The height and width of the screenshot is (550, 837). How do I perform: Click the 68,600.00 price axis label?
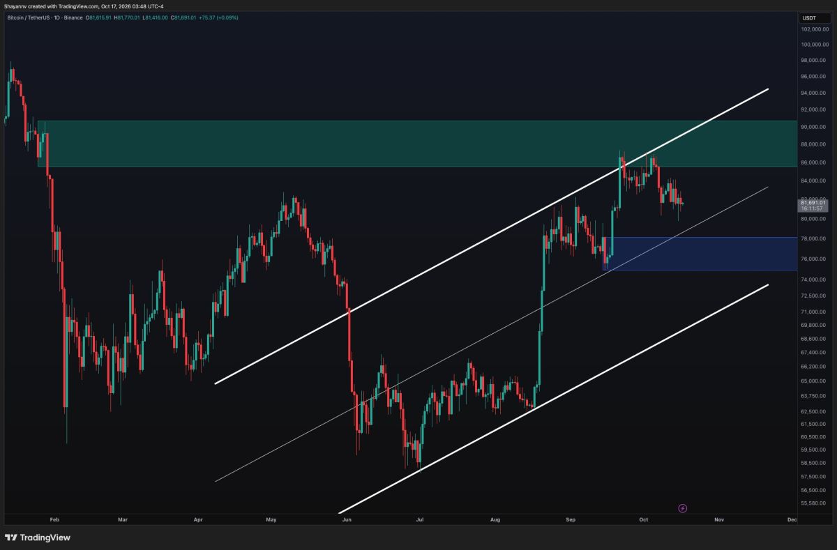(x=814, y=339)
